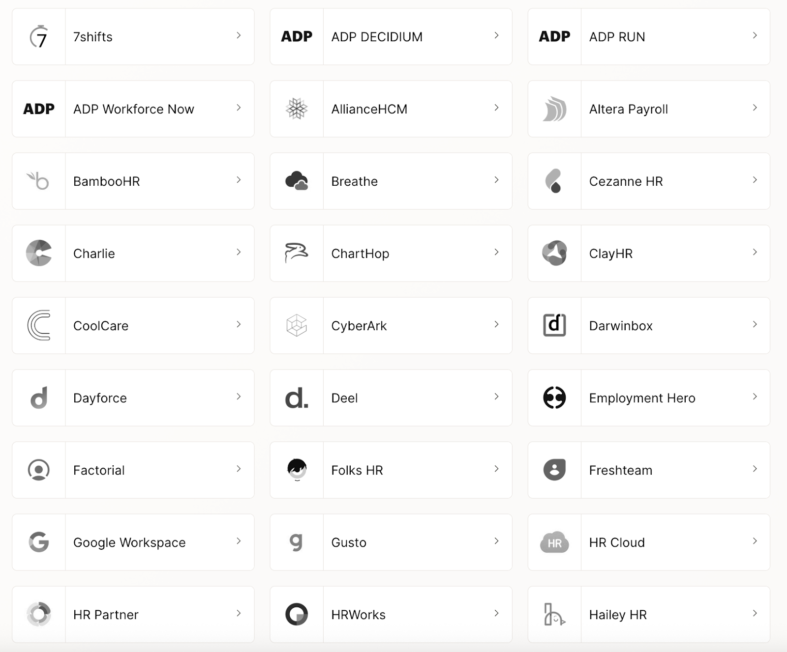Click the Hailey HR logo icon
Screen dimensions: 787x652
pos(554,614)
